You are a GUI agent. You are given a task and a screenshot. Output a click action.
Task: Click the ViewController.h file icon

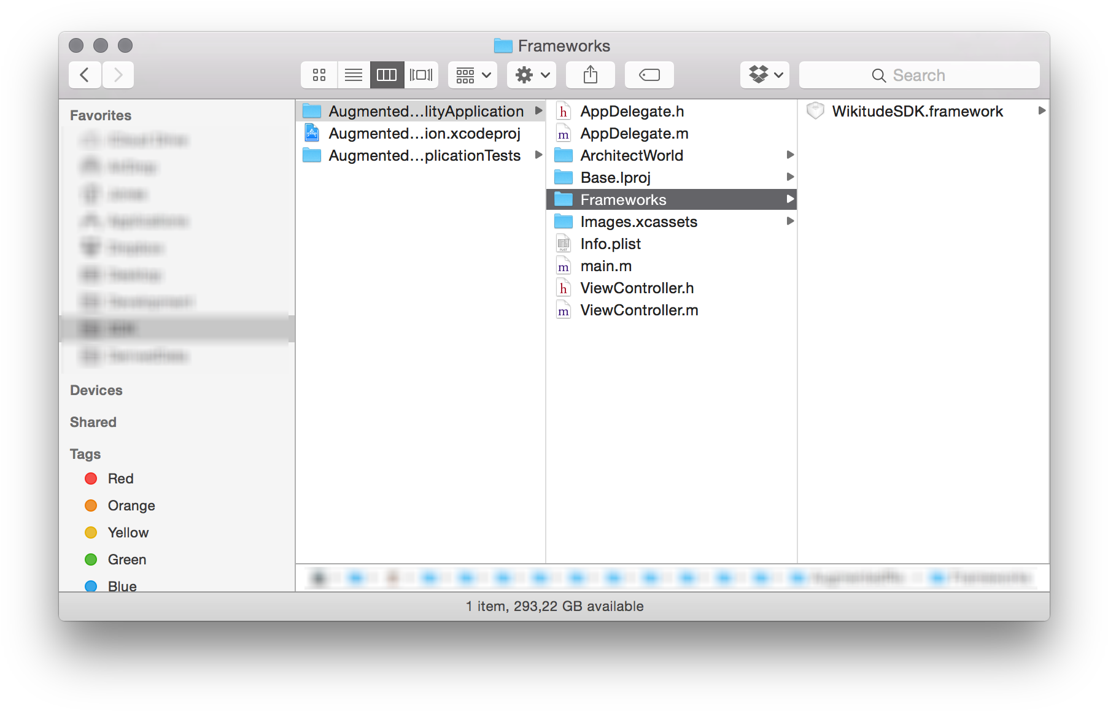[564, 288]
